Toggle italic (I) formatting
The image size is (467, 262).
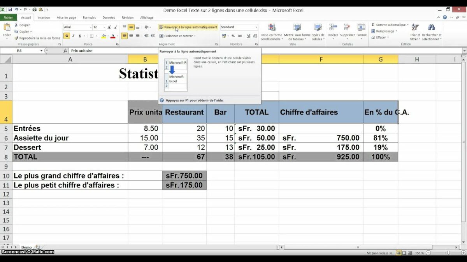[x=73, y=36]
